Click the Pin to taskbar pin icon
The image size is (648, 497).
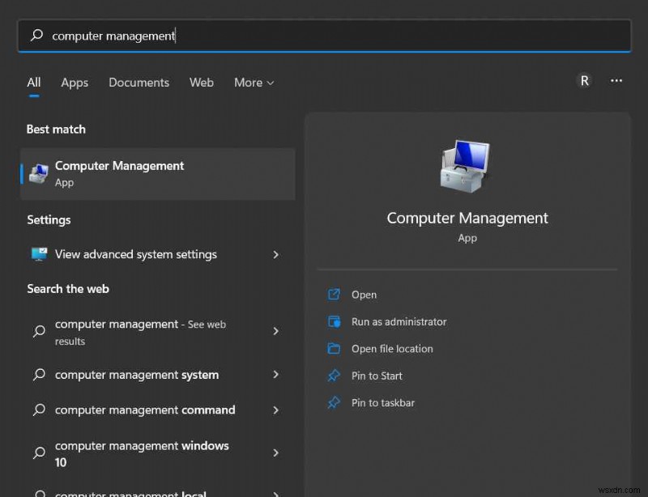[335, 403]
